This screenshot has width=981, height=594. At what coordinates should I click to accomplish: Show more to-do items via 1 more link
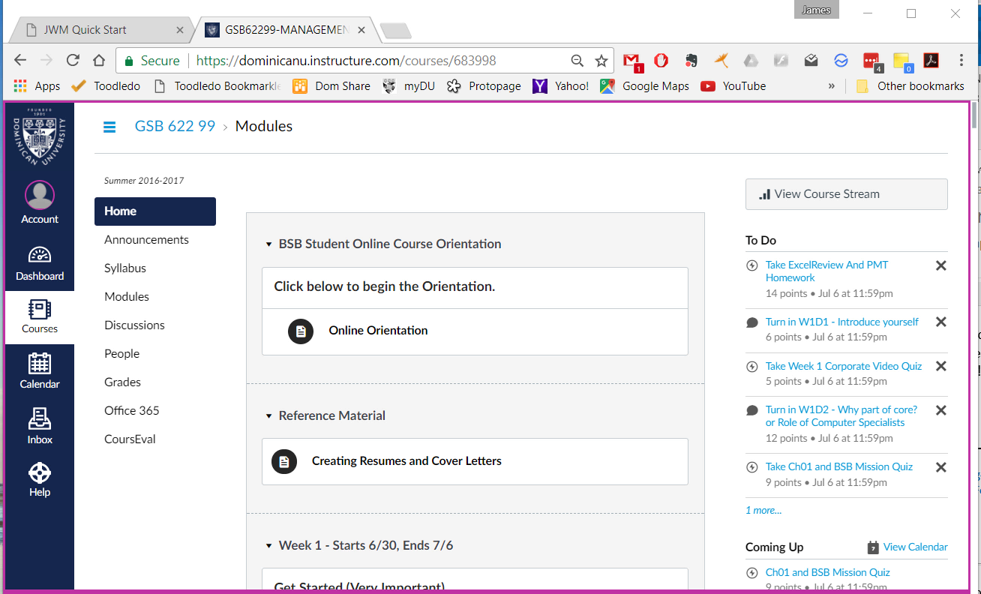point(763,510)
